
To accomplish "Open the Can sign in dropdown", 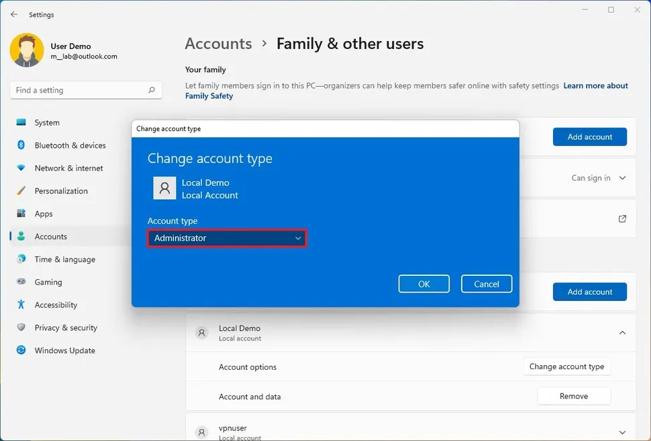I will pyautogui.click(x=598, y=178).
